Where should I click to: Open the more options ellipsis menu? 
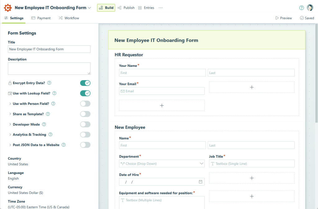pyautogui.click(x=161, y=8)
